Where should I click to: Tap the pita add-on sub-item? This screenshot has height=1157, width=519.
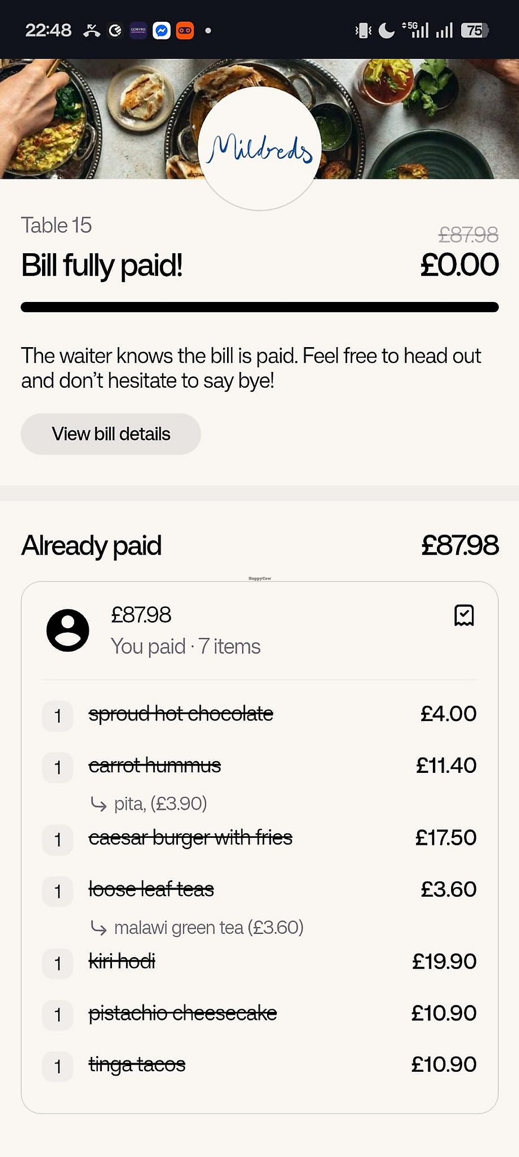(160, 804)
